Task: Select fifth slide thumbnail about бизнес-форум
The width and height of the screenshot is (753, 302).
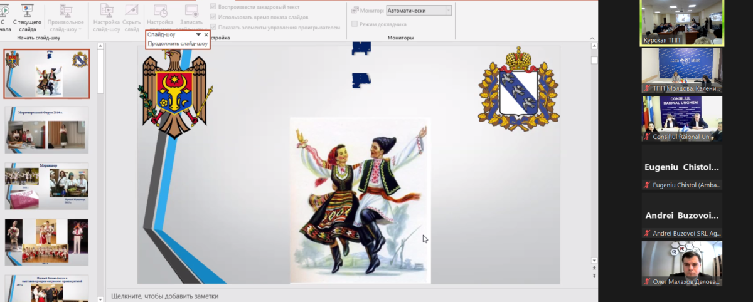Action: (46, 288)
